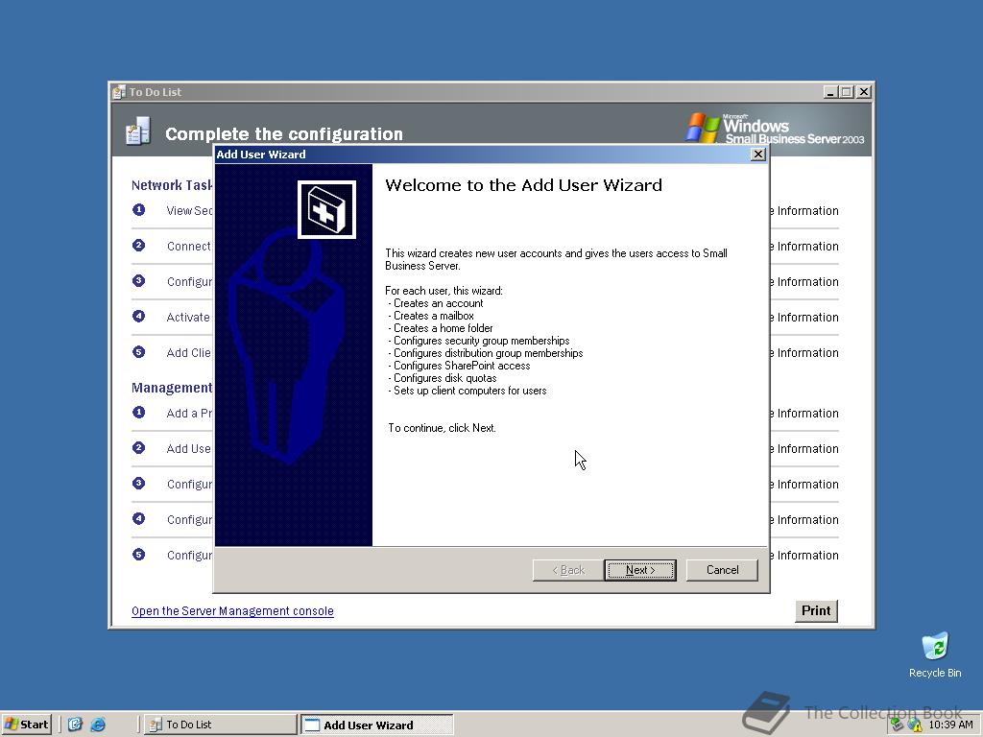Click 'Complete the configuration' header text
Image resolution: width=983 pixels, height=737 pixels.
(284, 133)
